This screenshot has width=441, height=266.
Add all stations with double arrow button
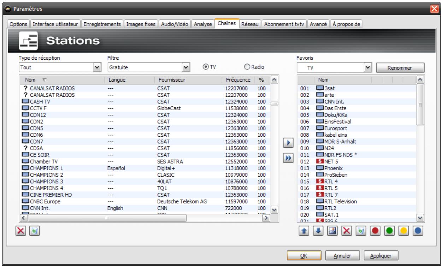(x=289, y=158)
